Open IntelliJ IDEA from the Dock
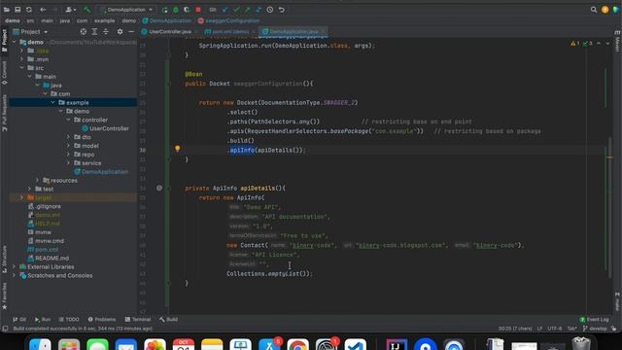 (x=397, y=344)
